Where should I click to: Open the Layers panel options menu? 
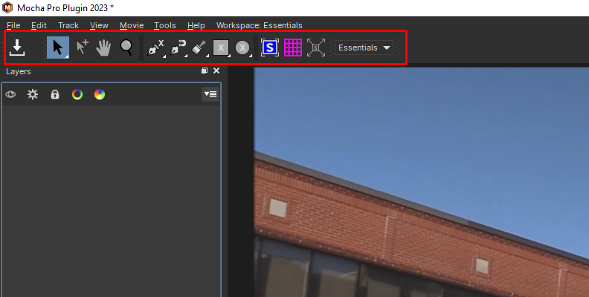[x=210, y=94]
